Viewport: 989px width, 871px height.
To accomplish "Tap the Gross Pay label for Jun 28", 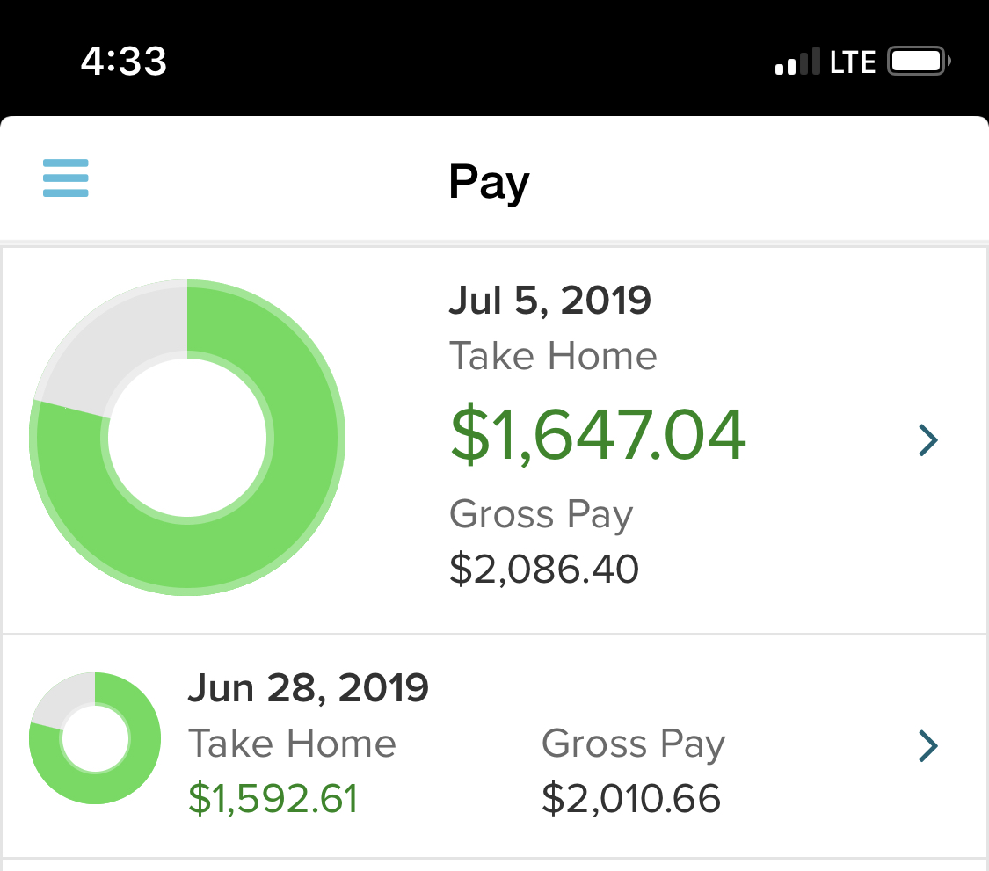I will [633, 744].
